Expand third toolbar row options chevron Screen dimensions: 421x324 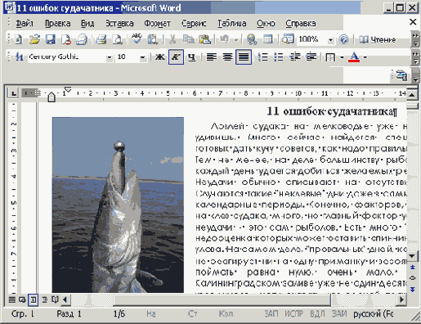click(x=415, y=76)
